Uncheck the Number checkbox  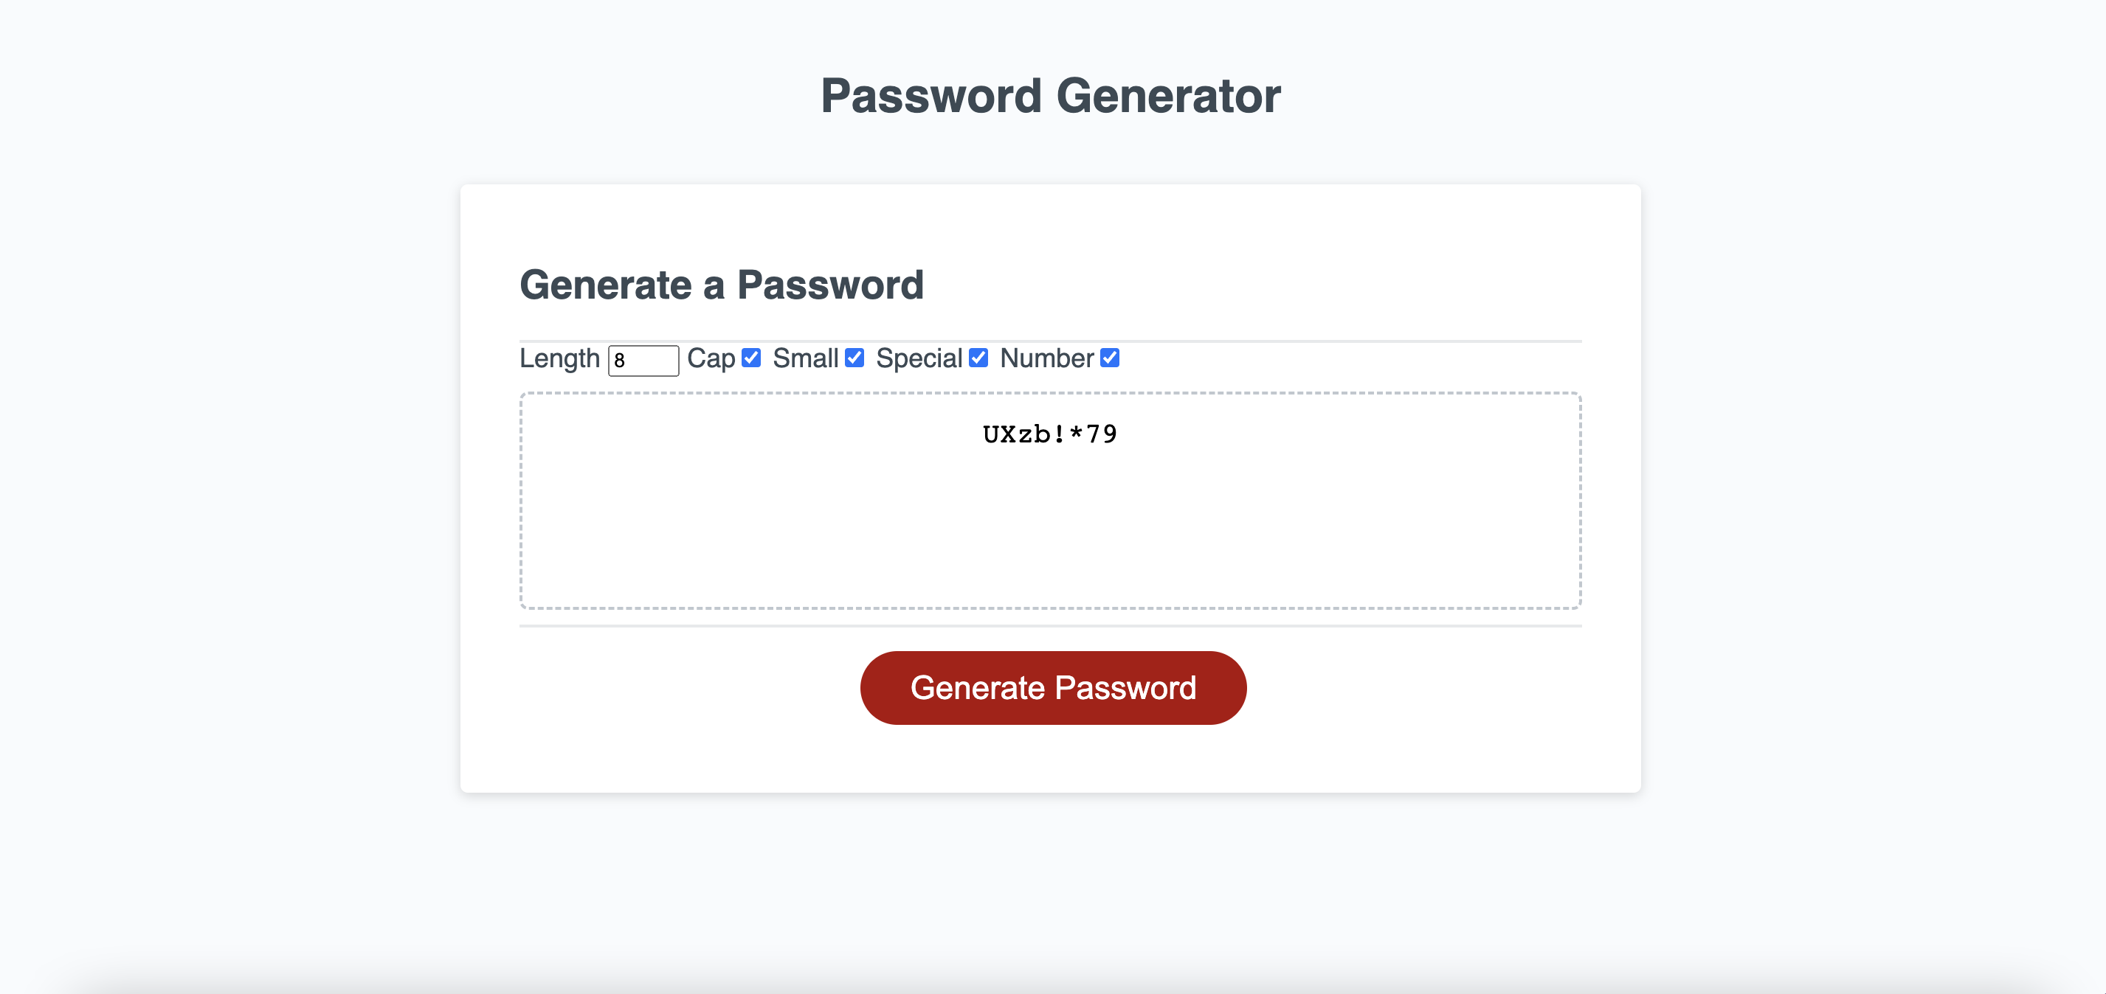tap(1109, 358)
